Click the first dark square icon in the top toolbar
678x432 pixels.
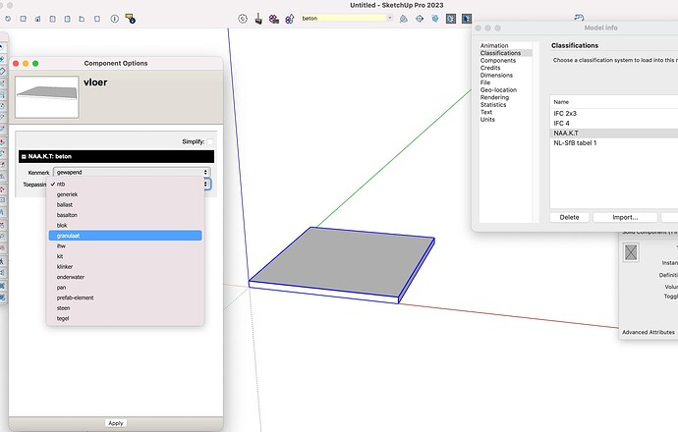pyautogui.click(x=451, y=19)
